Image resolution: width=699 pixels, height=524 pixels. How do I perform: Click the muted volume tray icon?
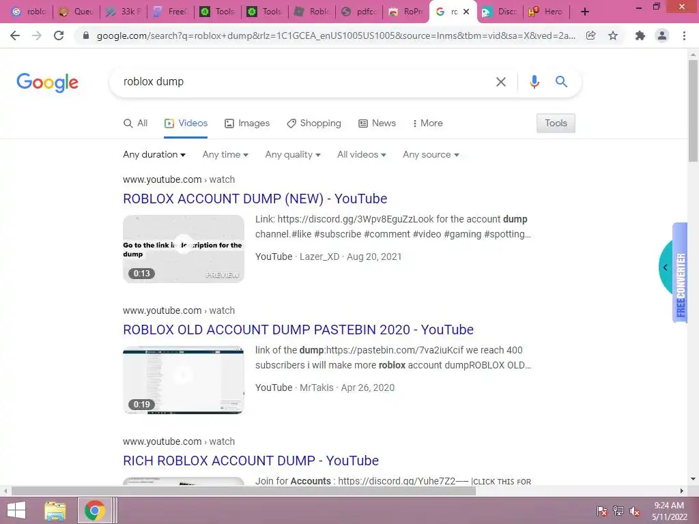click(635, 511)
